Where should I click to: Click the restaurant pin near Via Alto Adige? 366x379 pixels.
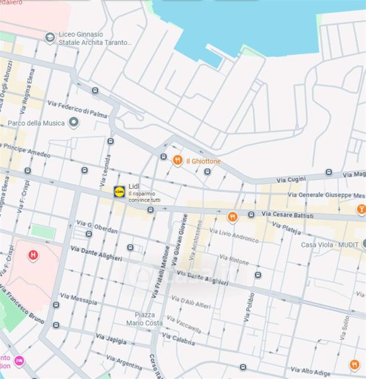(355, 365)
